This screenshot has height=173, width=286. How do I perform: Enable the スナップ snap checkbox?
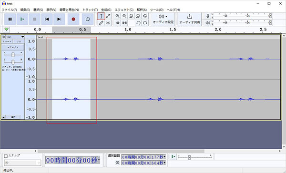(6, 156)
